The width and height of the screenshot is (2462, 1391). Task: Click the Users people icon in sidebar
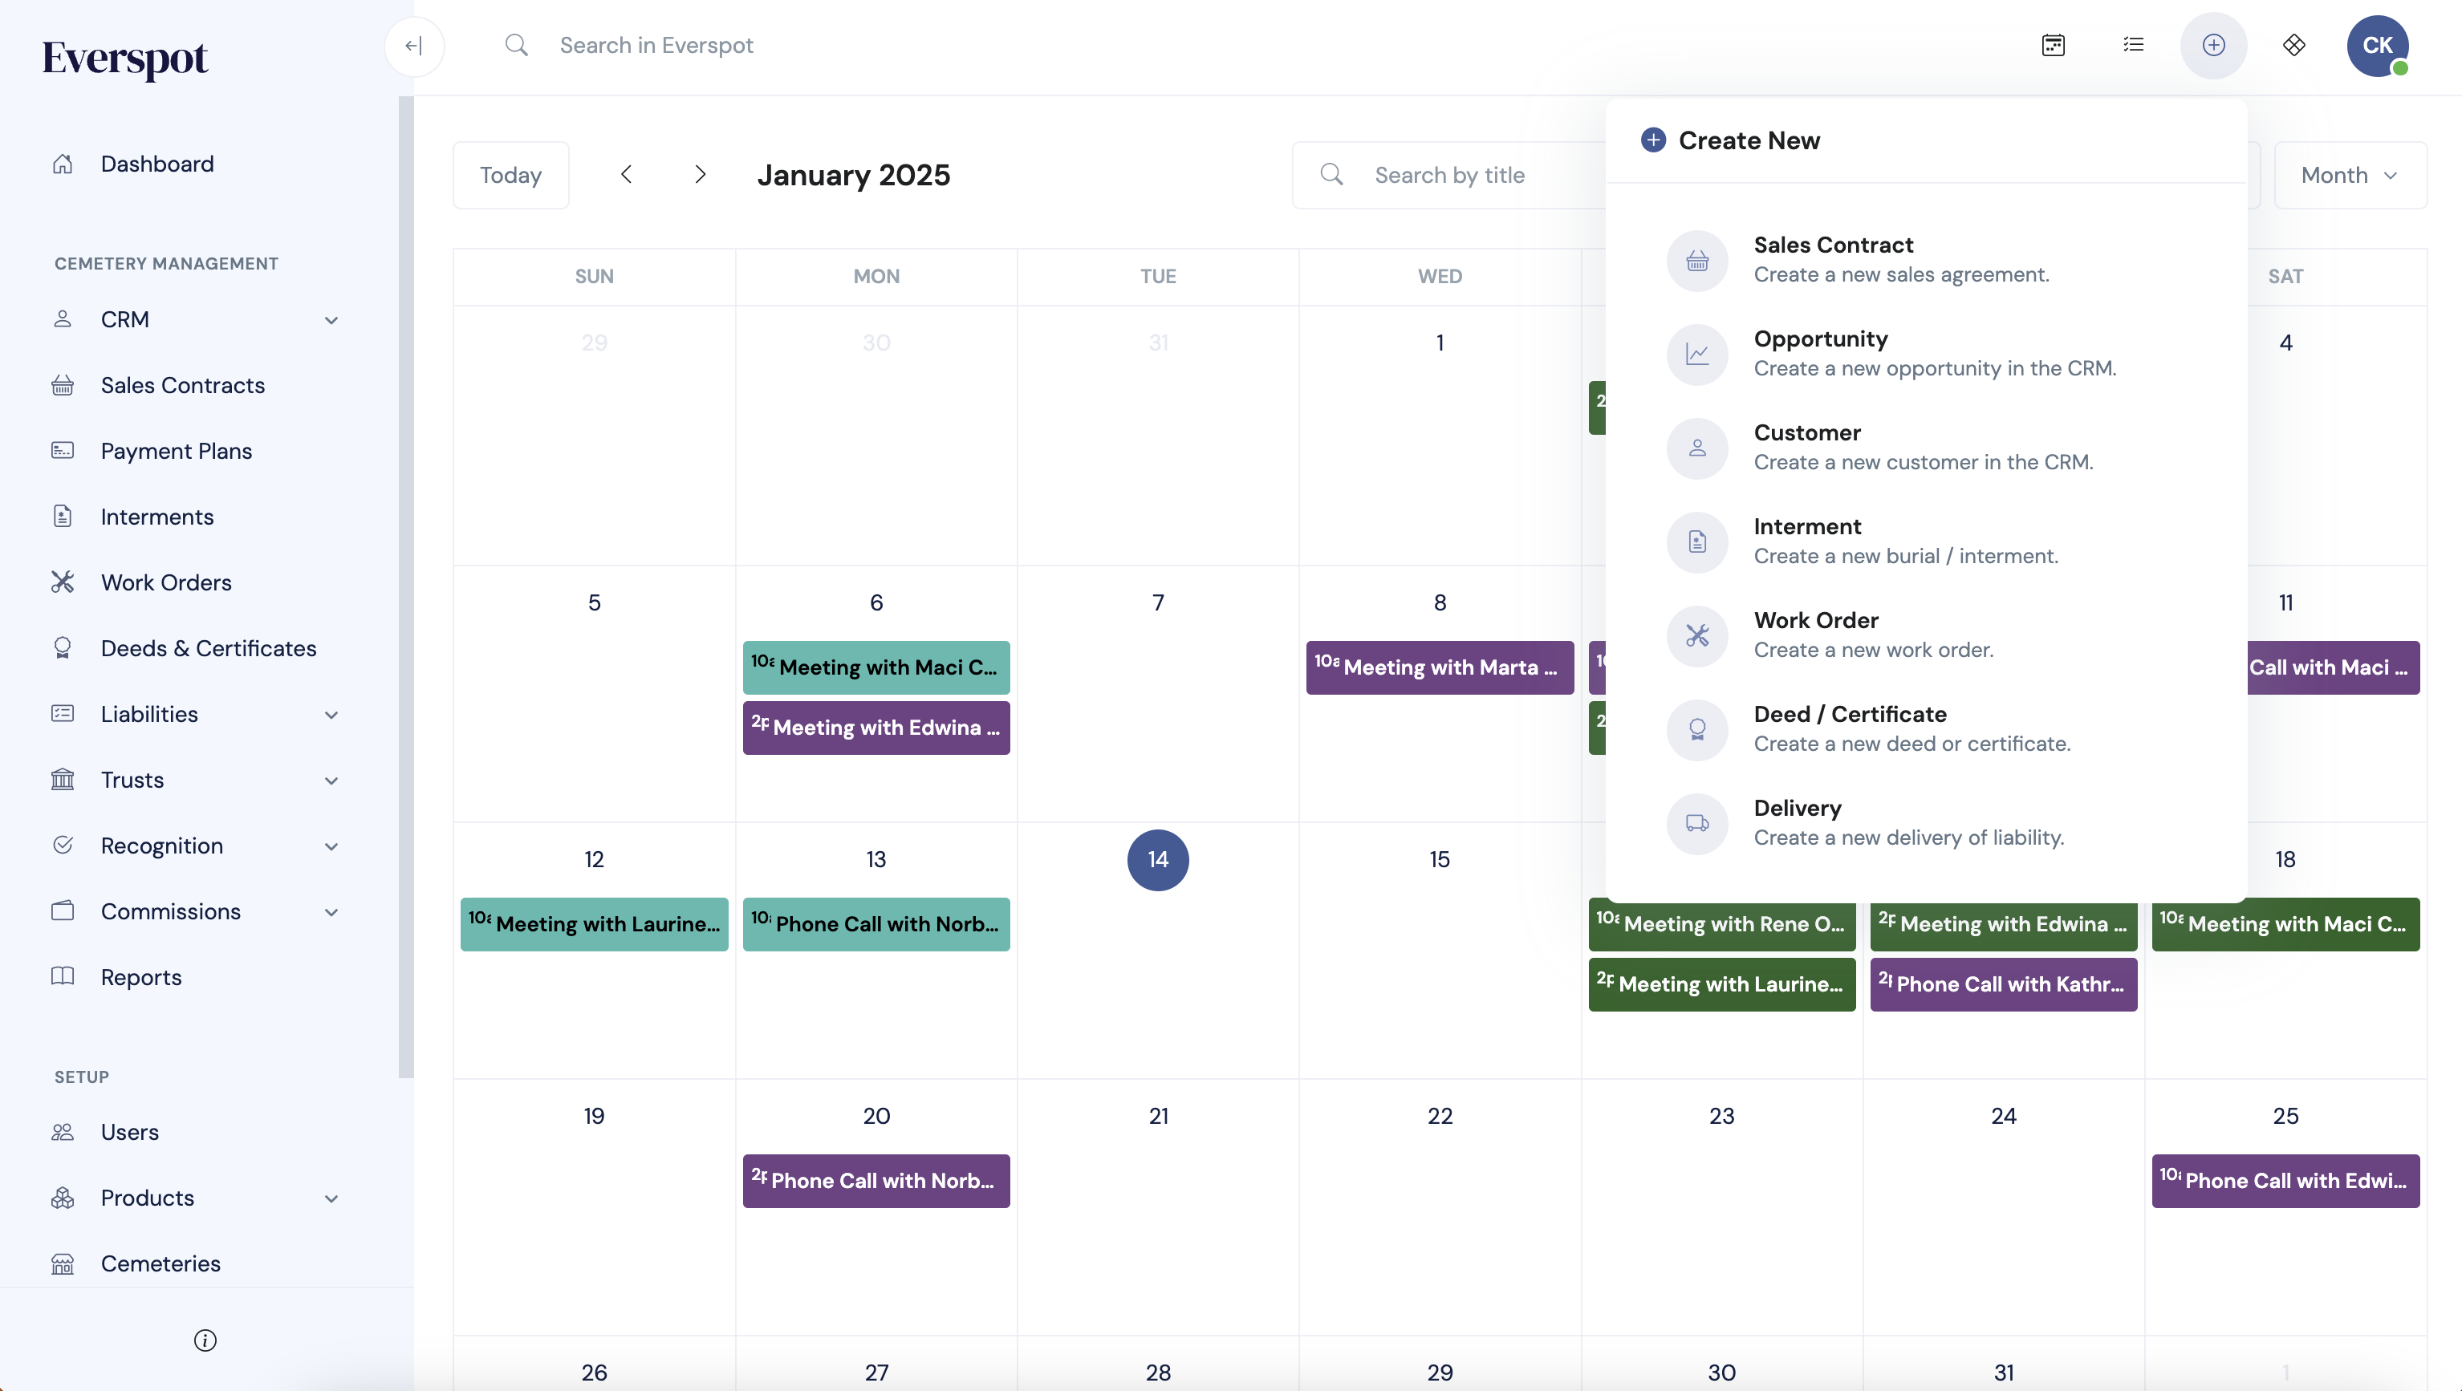62,1132
